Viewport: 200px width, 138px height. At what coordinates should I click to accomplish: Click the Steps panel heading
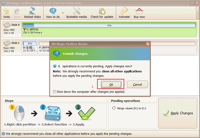(x=9, y=101)
